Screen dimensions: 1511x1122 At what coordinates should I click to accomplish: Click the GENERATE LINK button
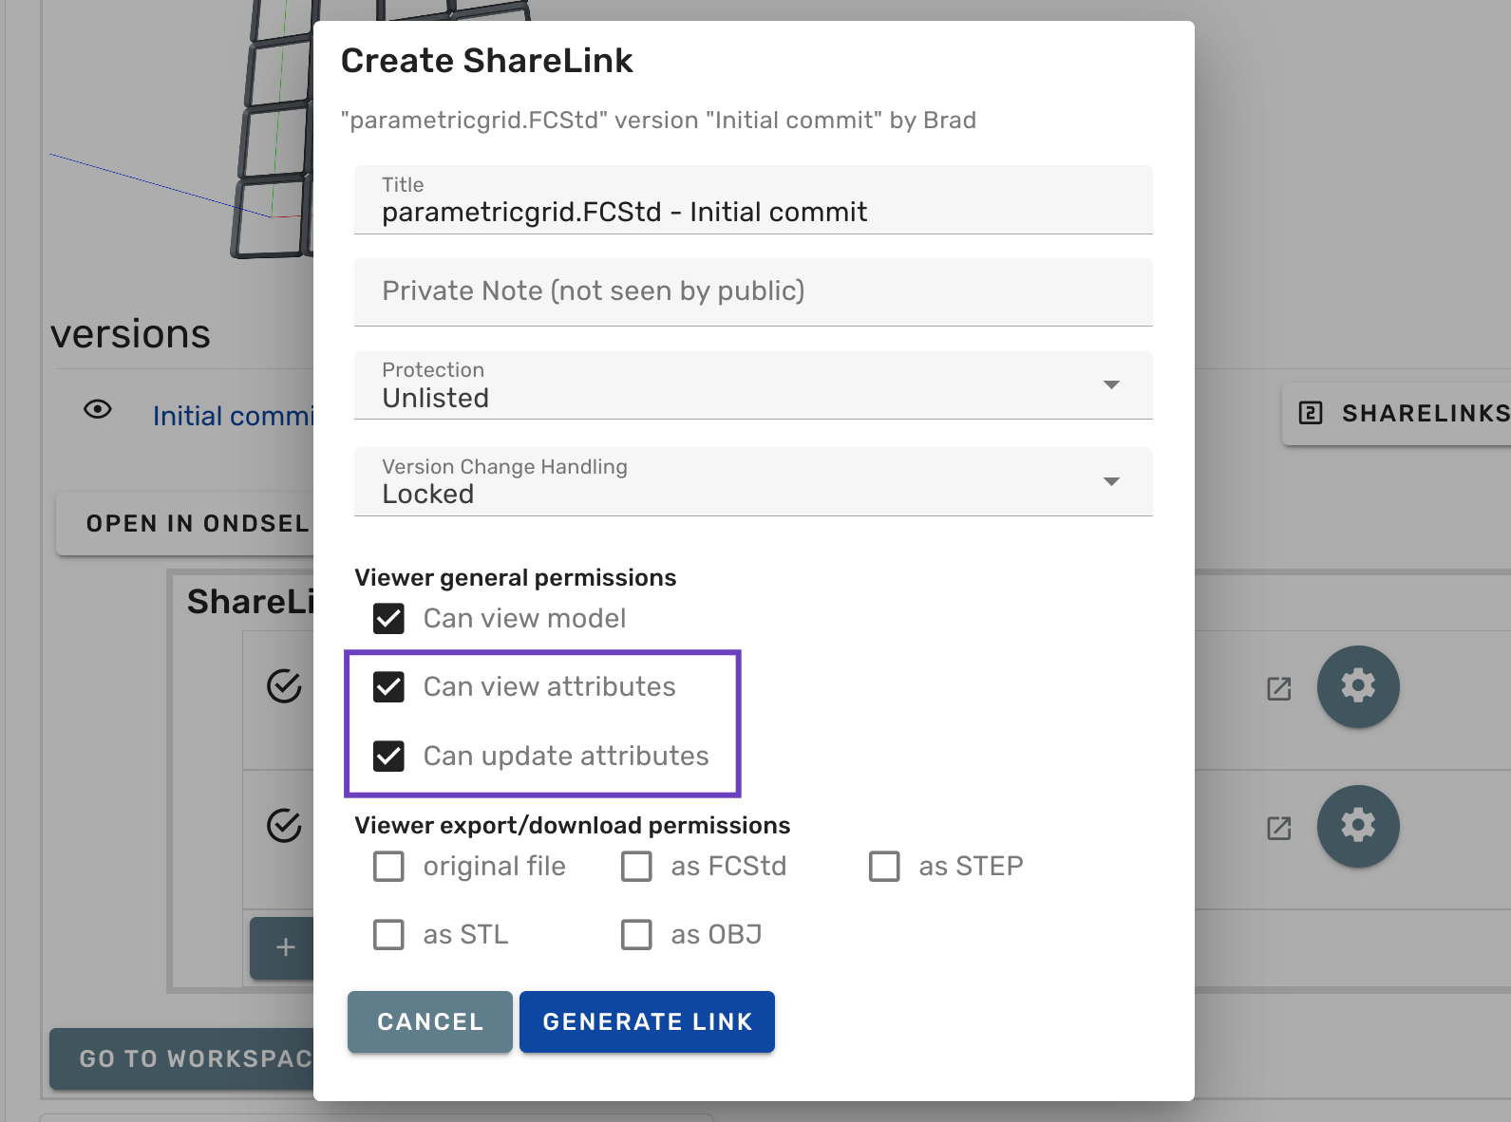(x=647, y=1021)
